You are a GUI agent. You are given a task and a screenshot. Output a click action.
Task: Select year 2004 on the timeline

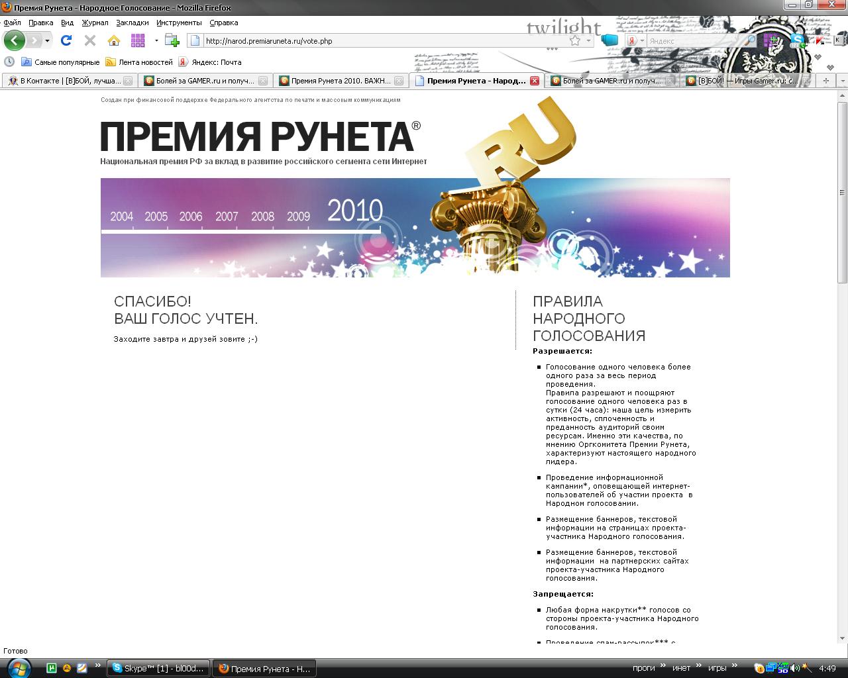point(121,217)
